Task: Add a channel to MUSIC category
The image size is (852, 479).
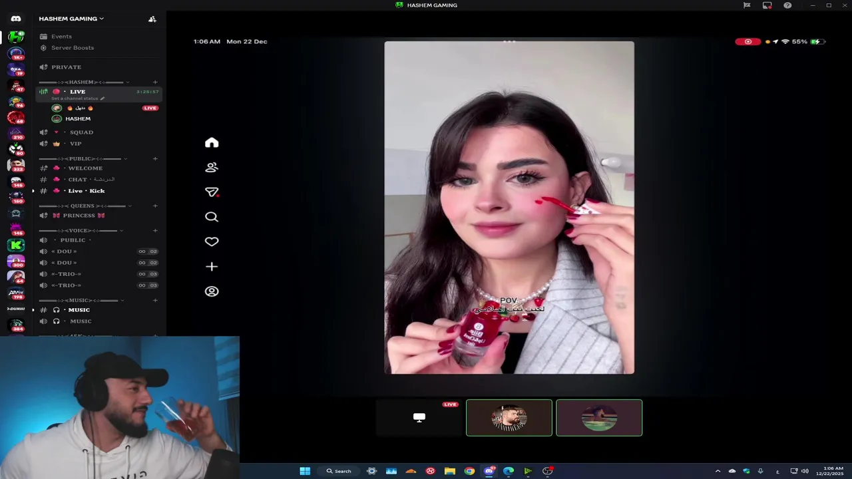Action: pyautogui.click(x=155, y=301)
